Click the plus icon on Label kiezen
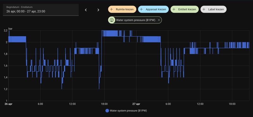253x117 pixels. coord(204,10)
